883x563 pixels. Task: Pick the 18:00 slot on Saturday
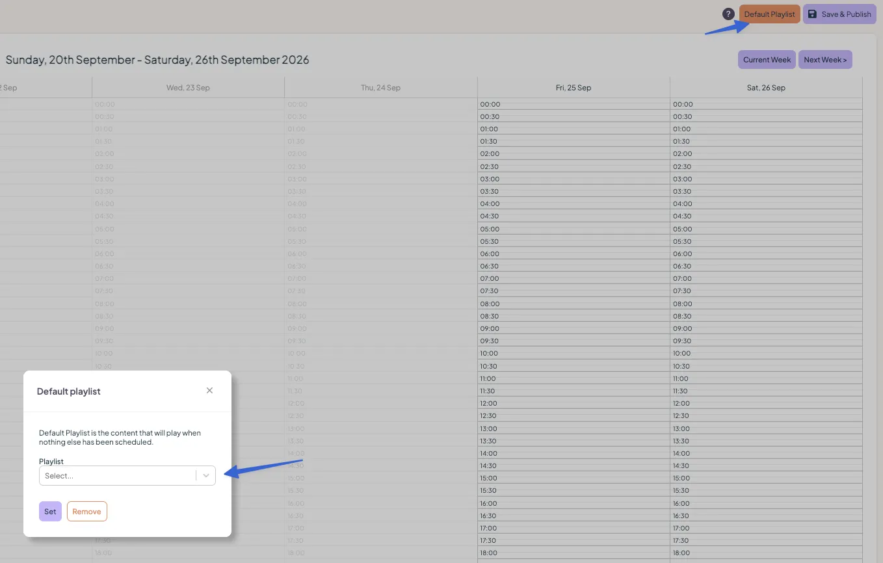[x=766, y=553]
